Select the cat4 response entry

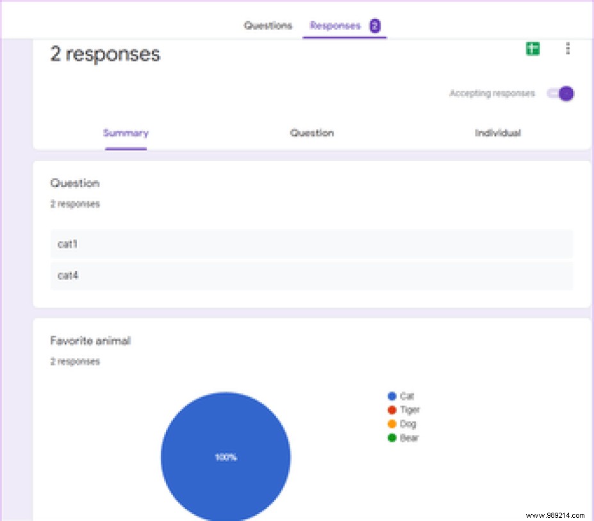tap(312, 276)
